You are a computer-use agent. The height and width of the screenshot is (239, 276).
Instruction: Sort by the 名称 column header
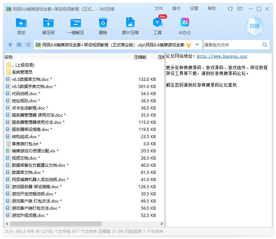click(x=9, y=57)
